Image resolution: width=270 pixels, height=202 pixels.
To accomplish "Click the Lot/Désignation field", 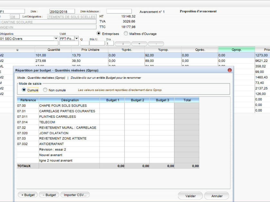I will coord(71,17).
